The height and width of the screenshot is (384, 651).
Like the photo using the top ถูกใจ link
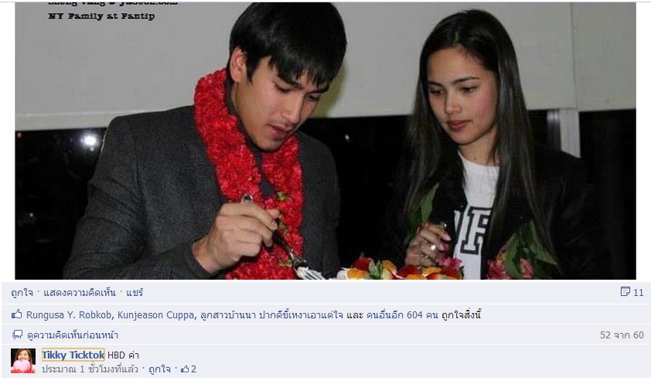tap(22, 292)
